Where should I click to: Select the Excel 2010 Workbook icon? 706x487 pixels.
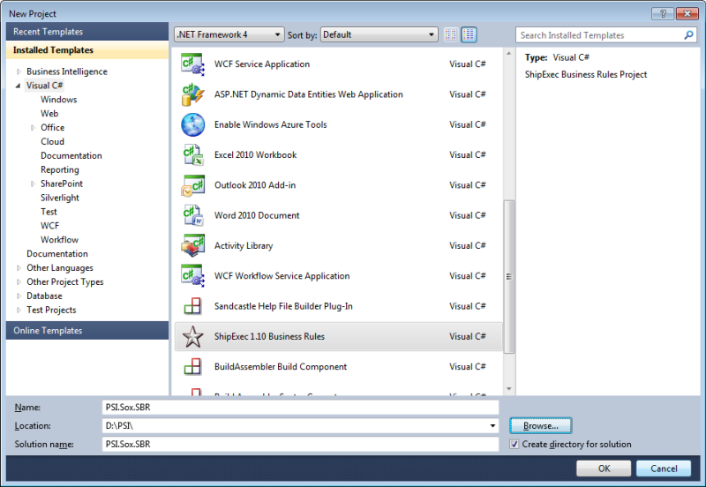(192, 155)
